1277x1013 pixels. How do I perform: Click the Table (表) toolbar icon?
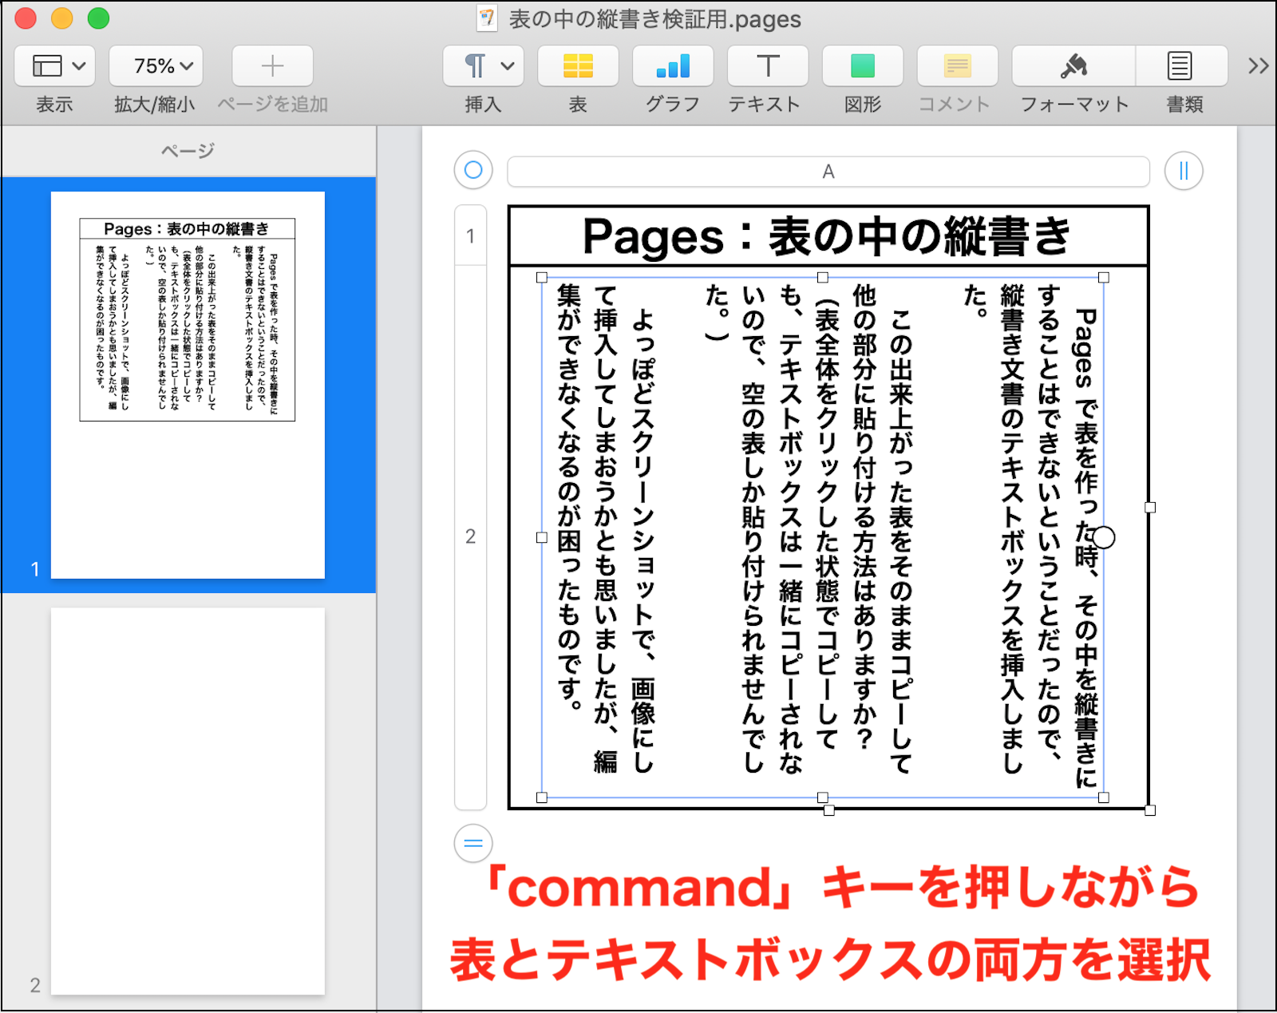pyautogui.click(x=578, y=66)
